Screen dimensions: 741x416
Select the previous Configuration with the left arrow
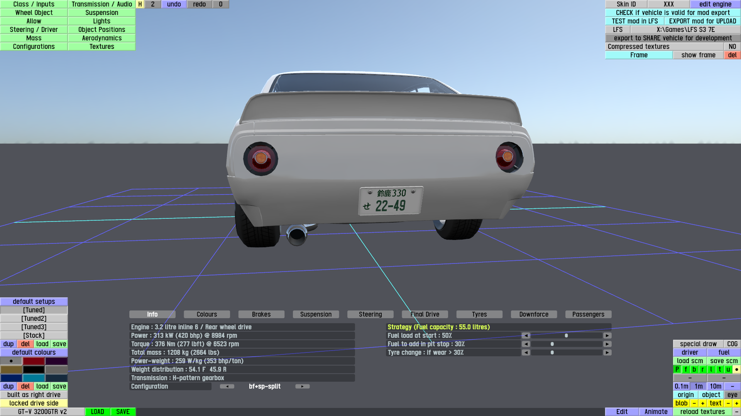pyautogui.click(x=227, y=386)
